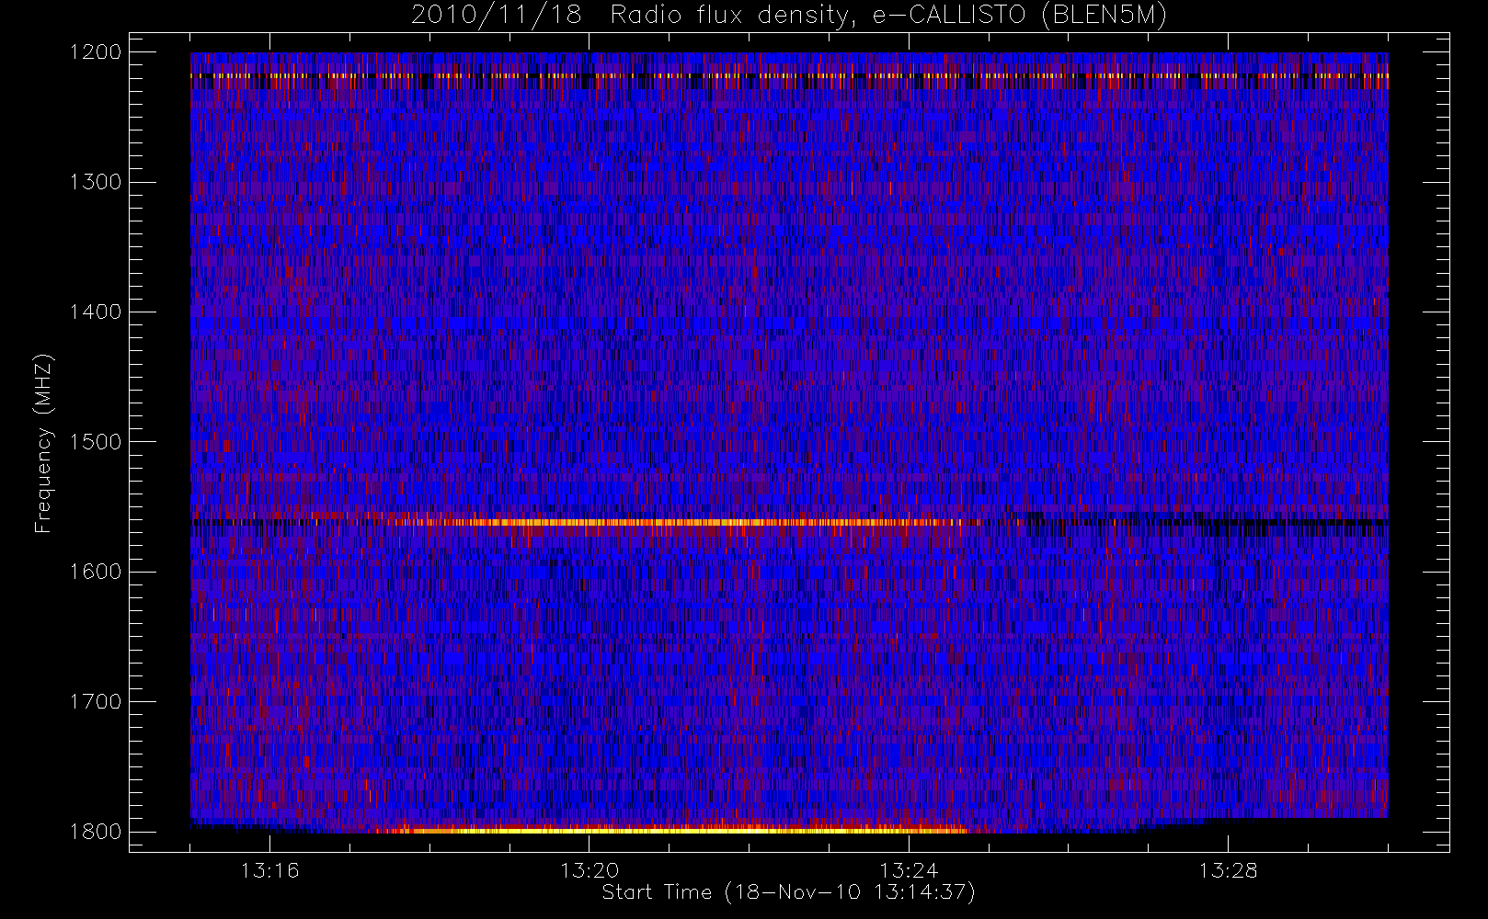The width and height of the screenshot is (1488, 919).
Task: Click the plot title "Radio flux density, e-CALLISTO (BLEN5M)"
Action: [x=888, y=16]
